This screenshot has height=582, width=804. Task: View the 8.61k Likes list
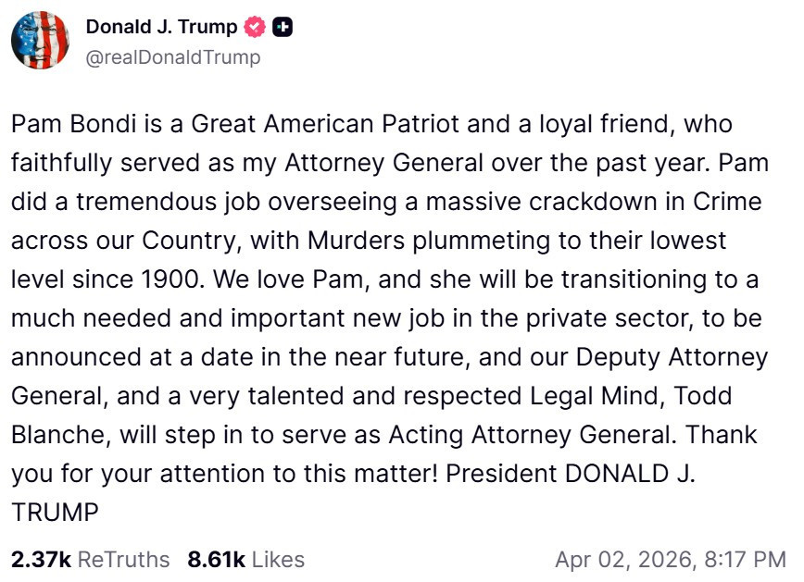click(x=245, y=560)
